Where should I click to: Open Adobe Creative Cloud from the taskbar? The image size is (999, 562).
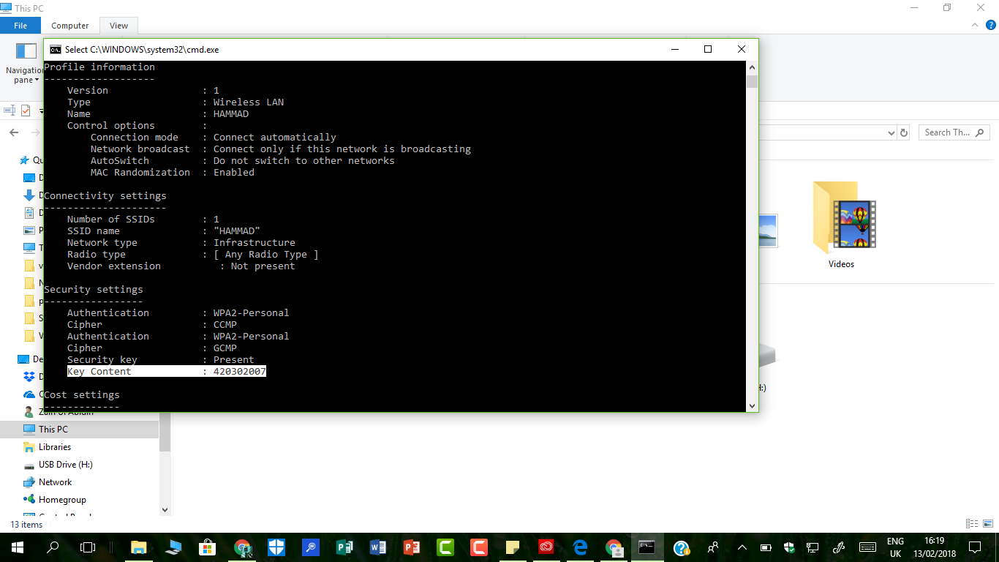click(x=546, y=547)
